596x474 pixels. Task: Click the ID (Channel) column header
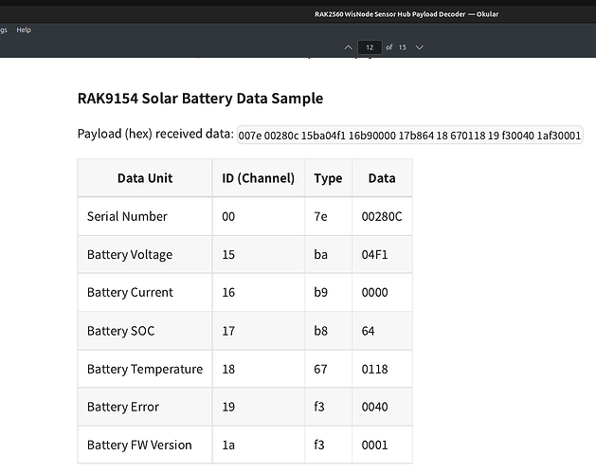point(258,177)
